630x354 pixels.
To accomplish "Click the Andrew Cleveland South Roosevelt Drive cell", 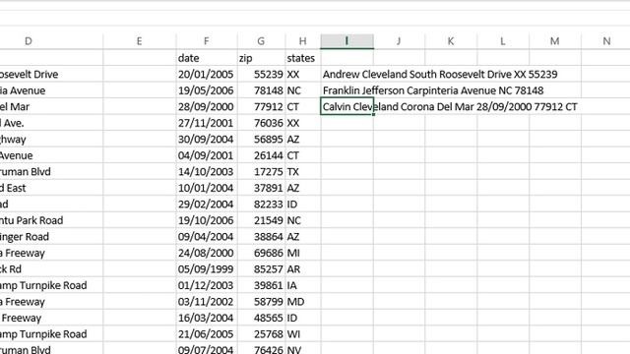I will tap(347, 75).
